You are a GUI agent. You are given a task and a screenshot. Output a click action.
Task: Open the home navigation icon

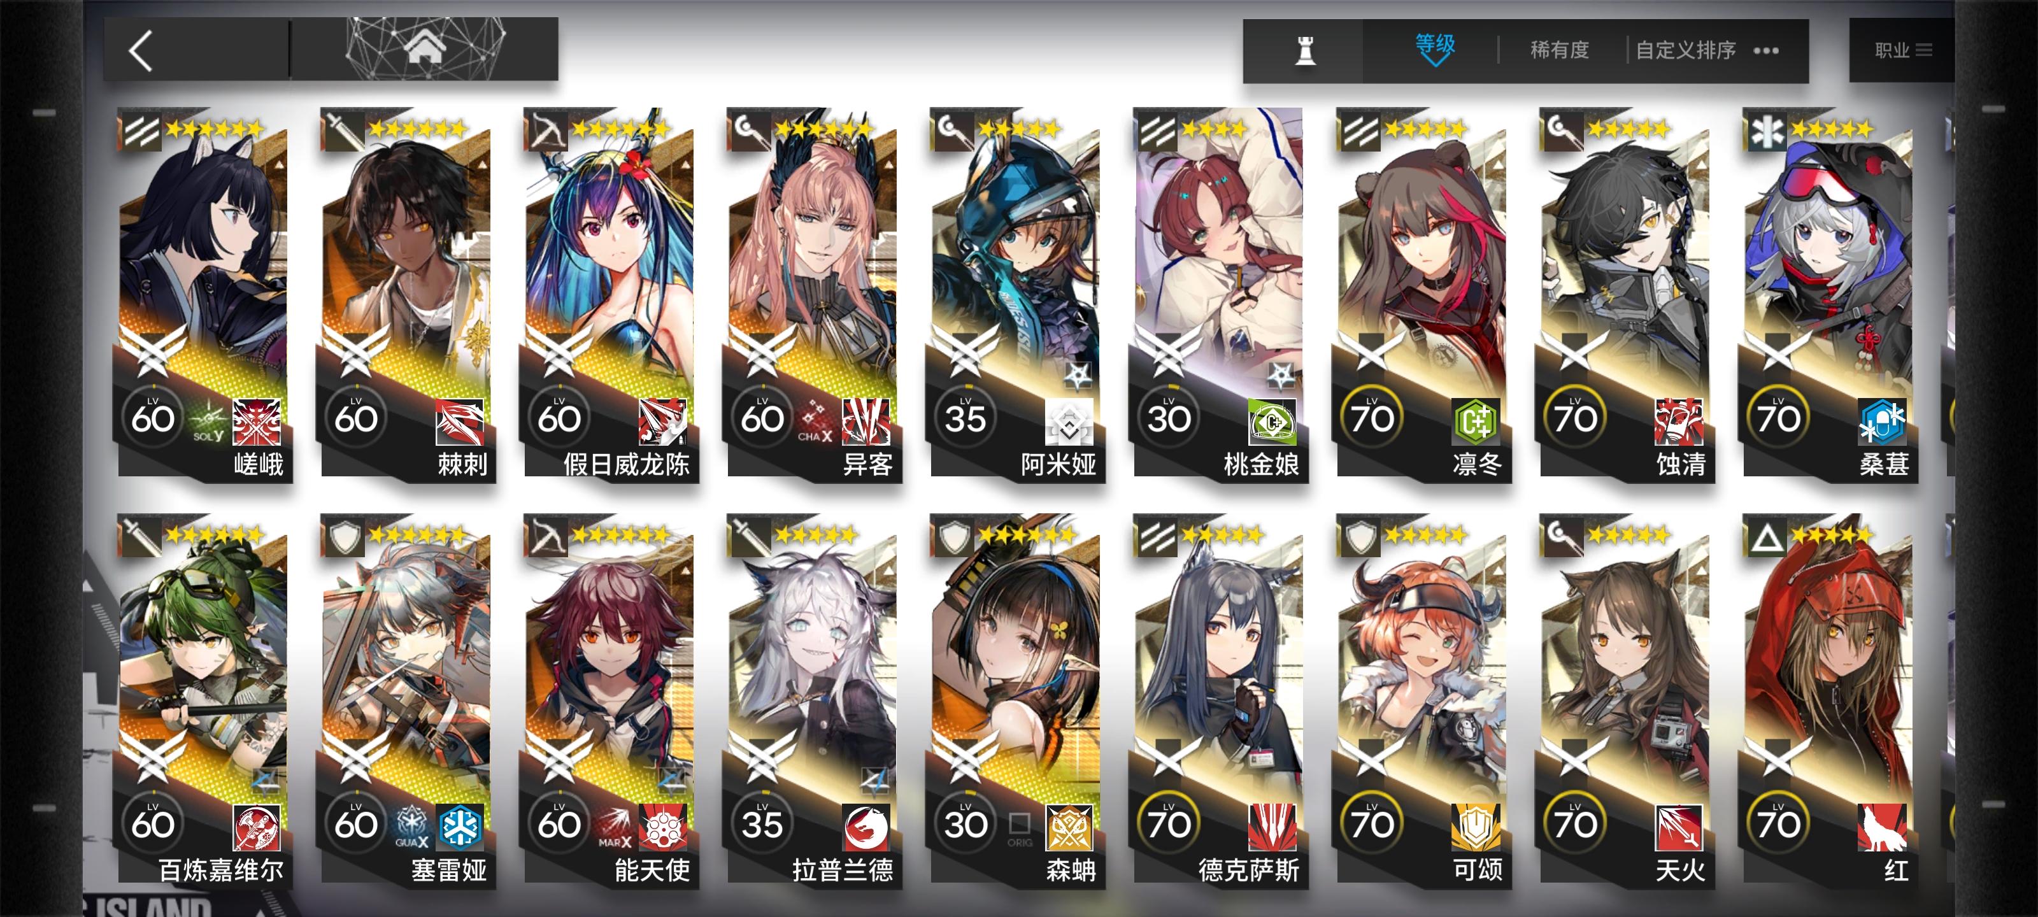(x=425, y=49)
